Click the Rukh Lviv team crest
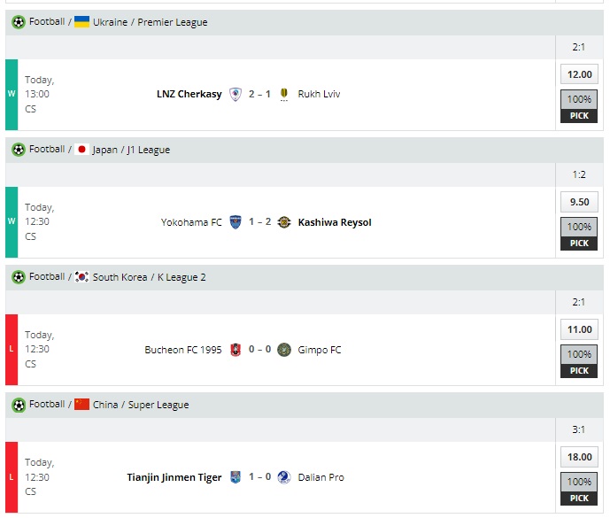The width and height of the screenshot is (610, 518). click(283, 94)
